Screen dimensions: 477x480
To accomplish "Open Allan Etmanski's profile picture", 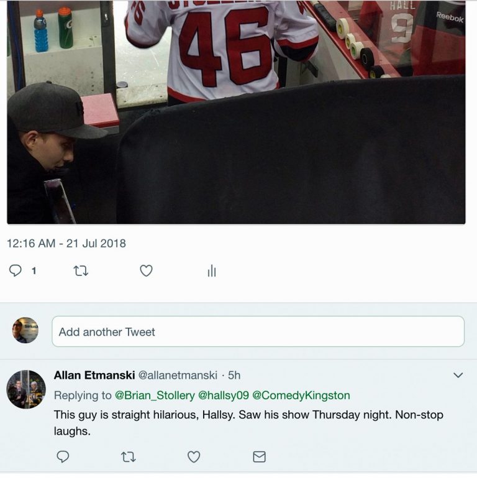I will tap(26, 389).
